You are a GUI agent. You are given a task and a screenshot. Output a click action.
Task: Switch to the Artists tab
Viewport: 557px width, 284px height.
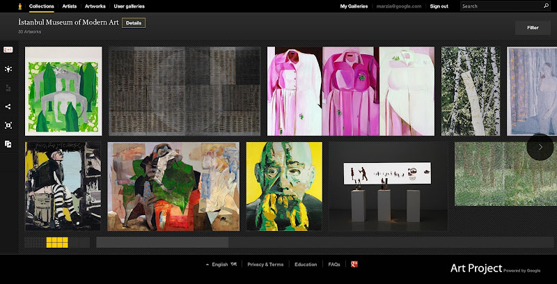click(70, 6)
